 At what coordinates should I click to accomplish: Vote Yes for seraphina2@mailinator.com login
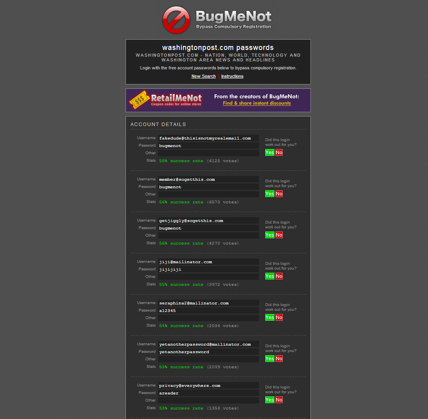pos(270,318)
